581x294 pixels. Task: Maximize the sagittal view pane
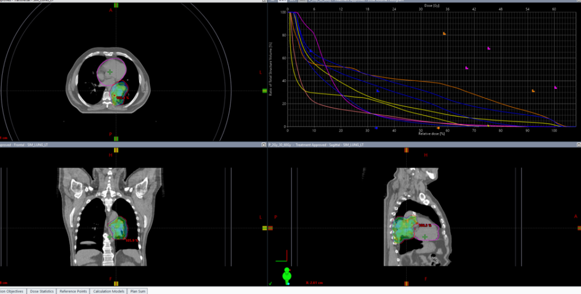578,145
